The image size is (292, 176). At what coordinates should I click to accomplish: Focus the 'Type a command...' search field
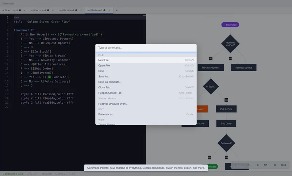pyautogui.click(x=146, y=48)
